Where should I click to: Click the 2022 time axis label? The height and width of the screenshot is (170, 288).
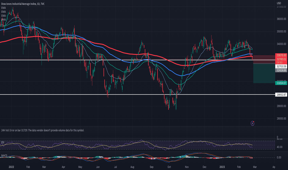tap(11, 167)
